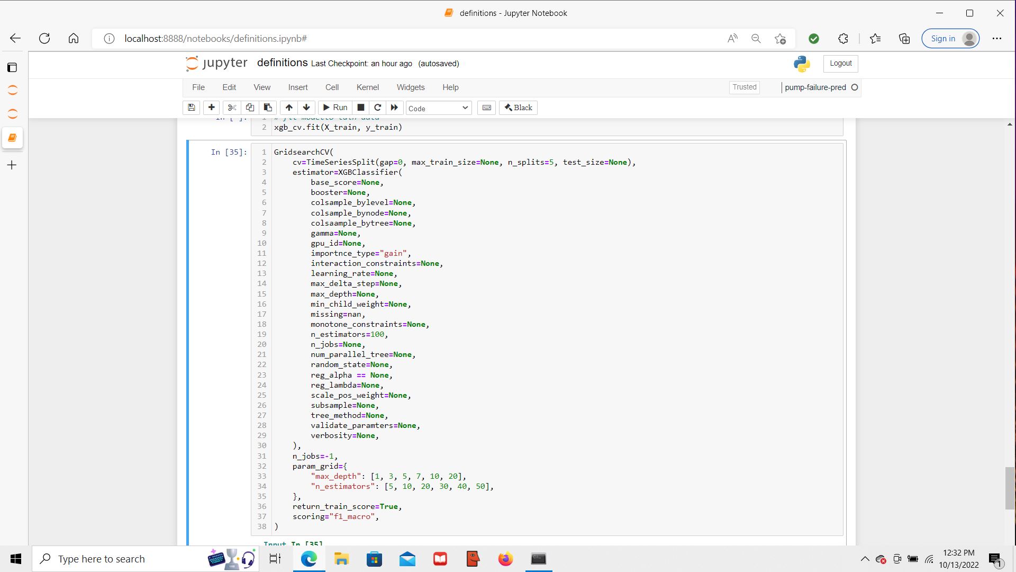Cut selected cells with the scissors icon
This screenshot has width=1016, height=572.
[232, 108]
